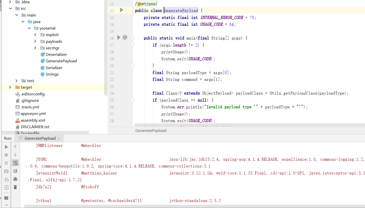Pause program output in Run panel
This screenshot has width=365, height=208.
[6, 163]
